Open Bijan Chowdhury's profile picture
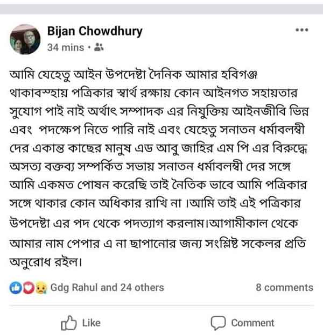Screen dimensions: 323x335 coord(25,39)
